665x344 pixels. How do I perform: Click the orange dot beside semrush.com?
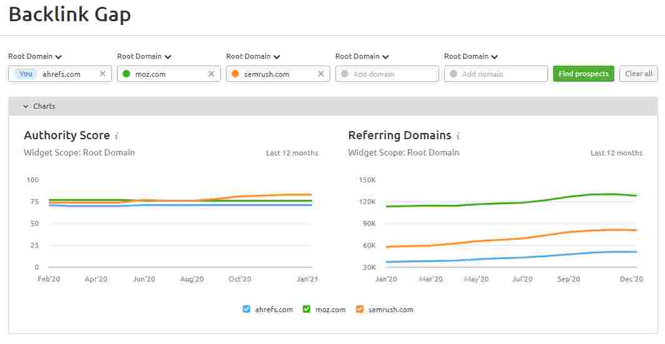point(235,74)
